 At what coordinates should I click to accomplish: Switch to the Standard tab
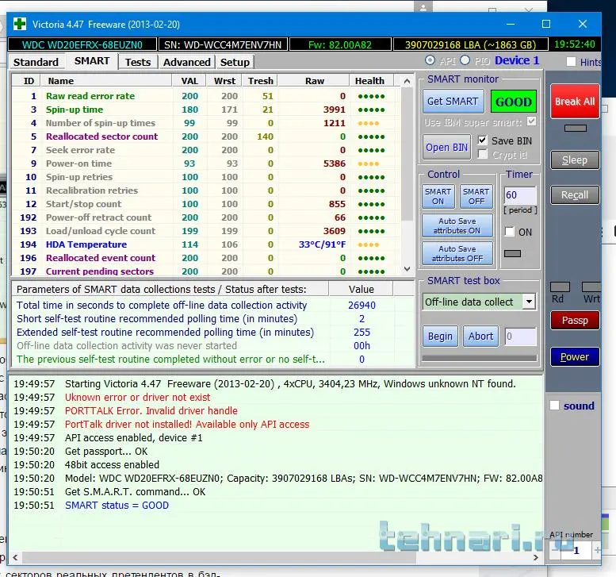point(36,62)
